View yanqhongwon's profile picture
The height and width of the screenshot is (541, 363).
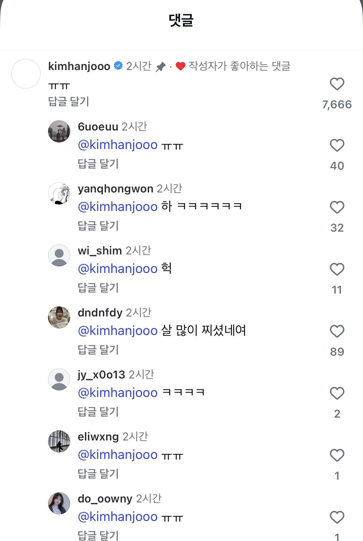click(59, 193)
